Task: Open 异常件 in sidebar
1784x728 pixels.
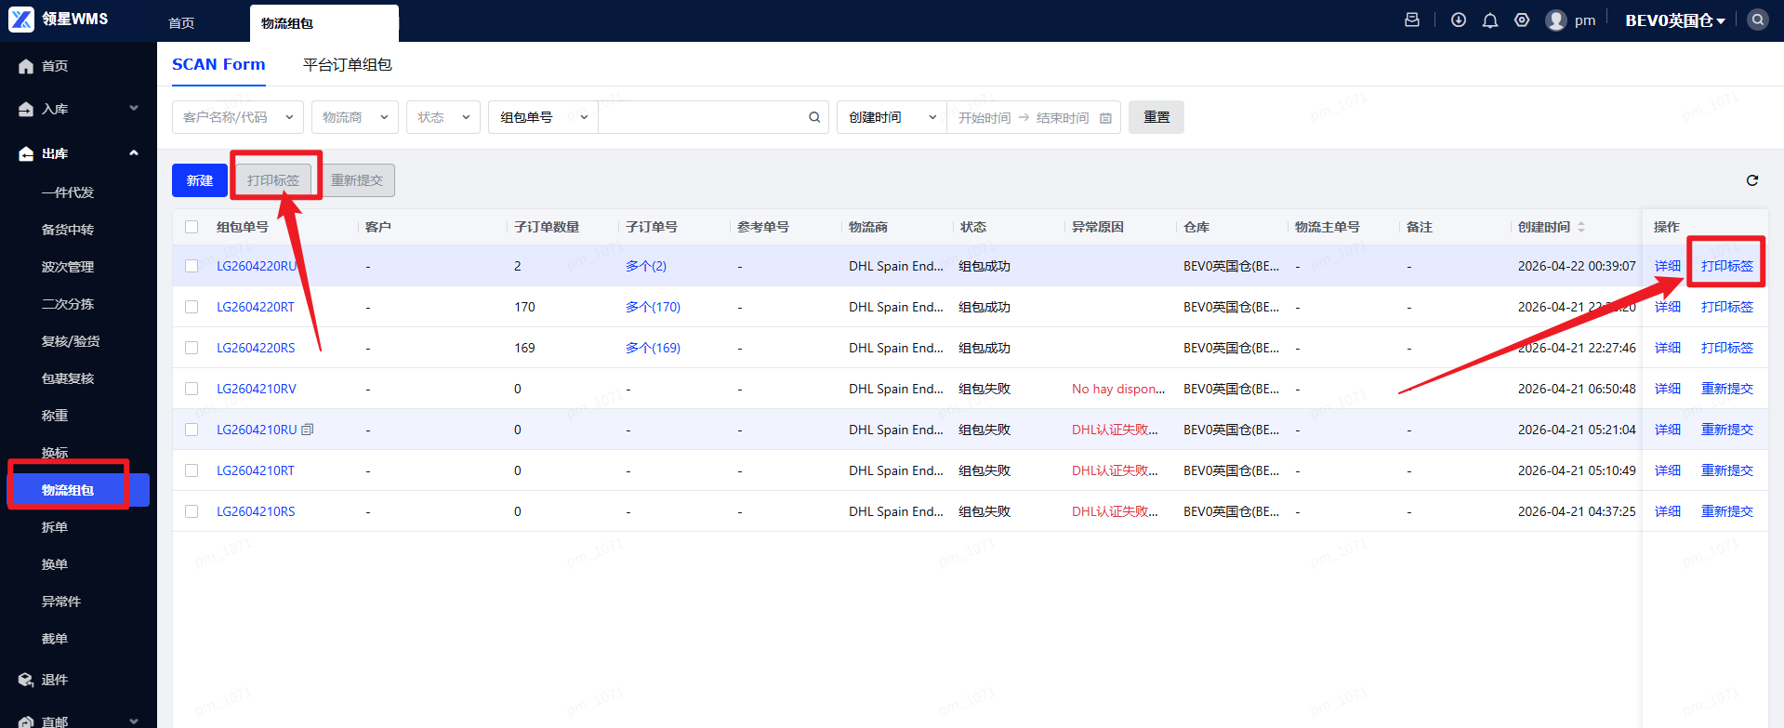Action: (x=61, y=602)
